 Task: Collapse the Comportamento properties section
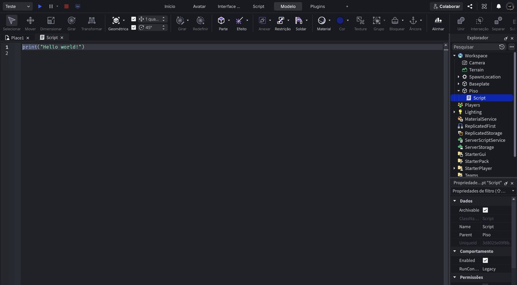pos(455,251)
